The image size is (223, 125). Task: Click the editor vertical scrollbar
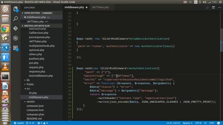222,40
